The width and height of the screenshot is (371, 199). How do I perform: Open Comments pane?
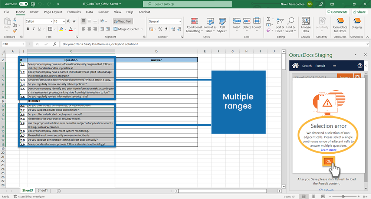point(337,12)
